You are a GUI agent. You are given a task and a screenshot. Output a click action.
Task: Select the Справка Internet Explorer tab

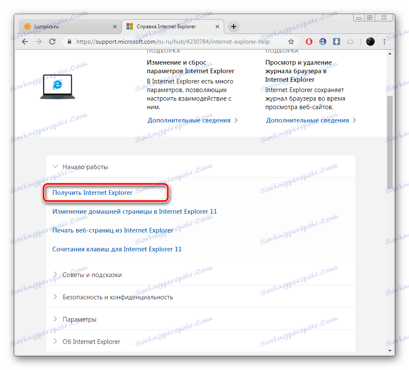tap(172, 27)
